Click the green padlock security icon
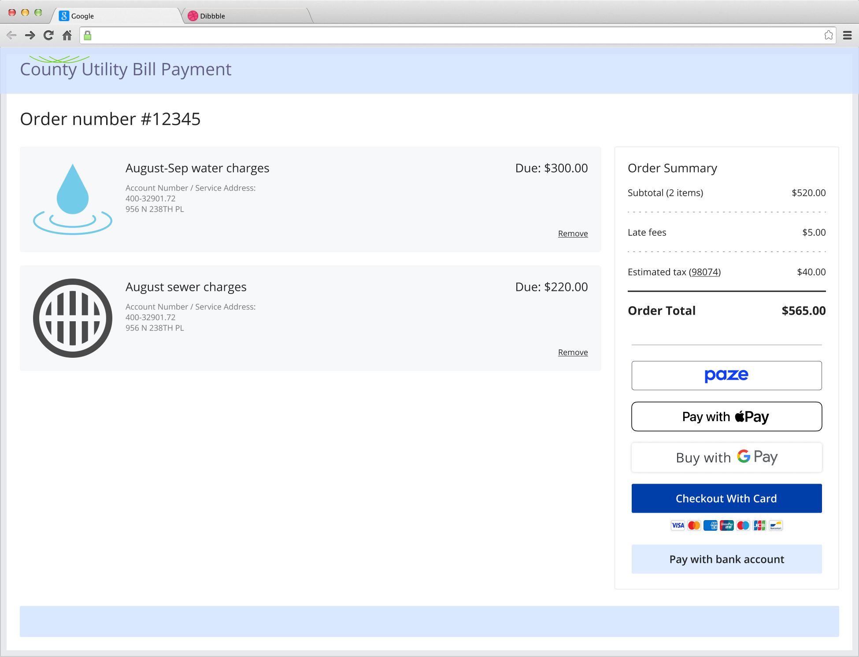 (88, 36)
